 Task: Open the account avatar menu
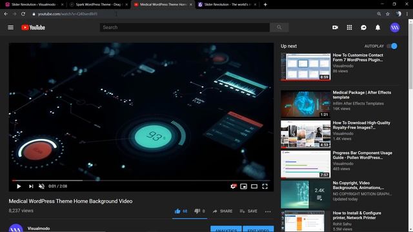(x=394, y=27)
